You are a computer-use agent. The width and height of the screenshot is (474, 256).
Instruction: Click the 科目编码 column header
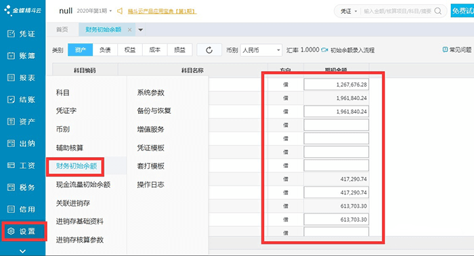click(x=85, y=70)
